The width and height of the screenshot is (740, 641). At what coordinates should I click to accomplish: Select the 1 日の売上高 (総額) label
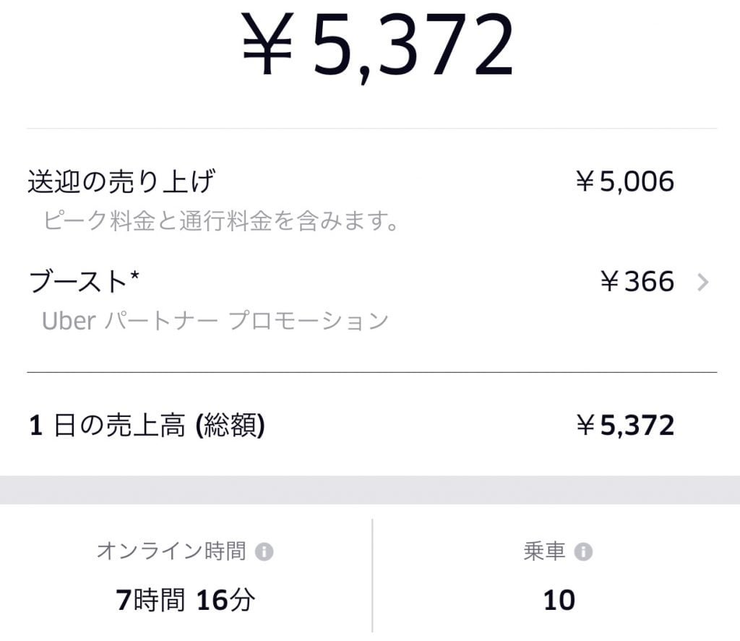click(x=147, y=426)
